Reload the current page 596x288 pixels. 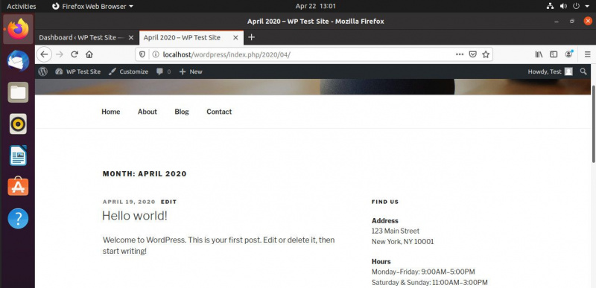74,54
